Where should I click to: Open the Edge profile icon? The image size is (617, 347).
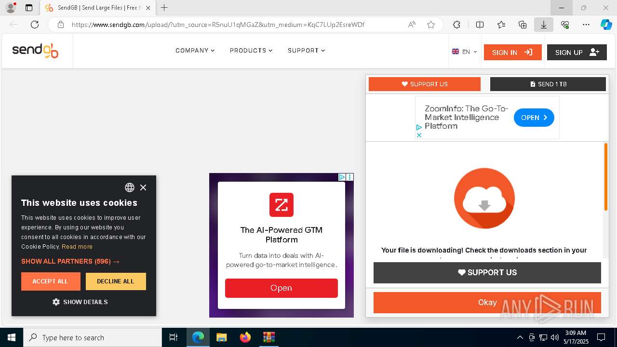click(10, 8)
